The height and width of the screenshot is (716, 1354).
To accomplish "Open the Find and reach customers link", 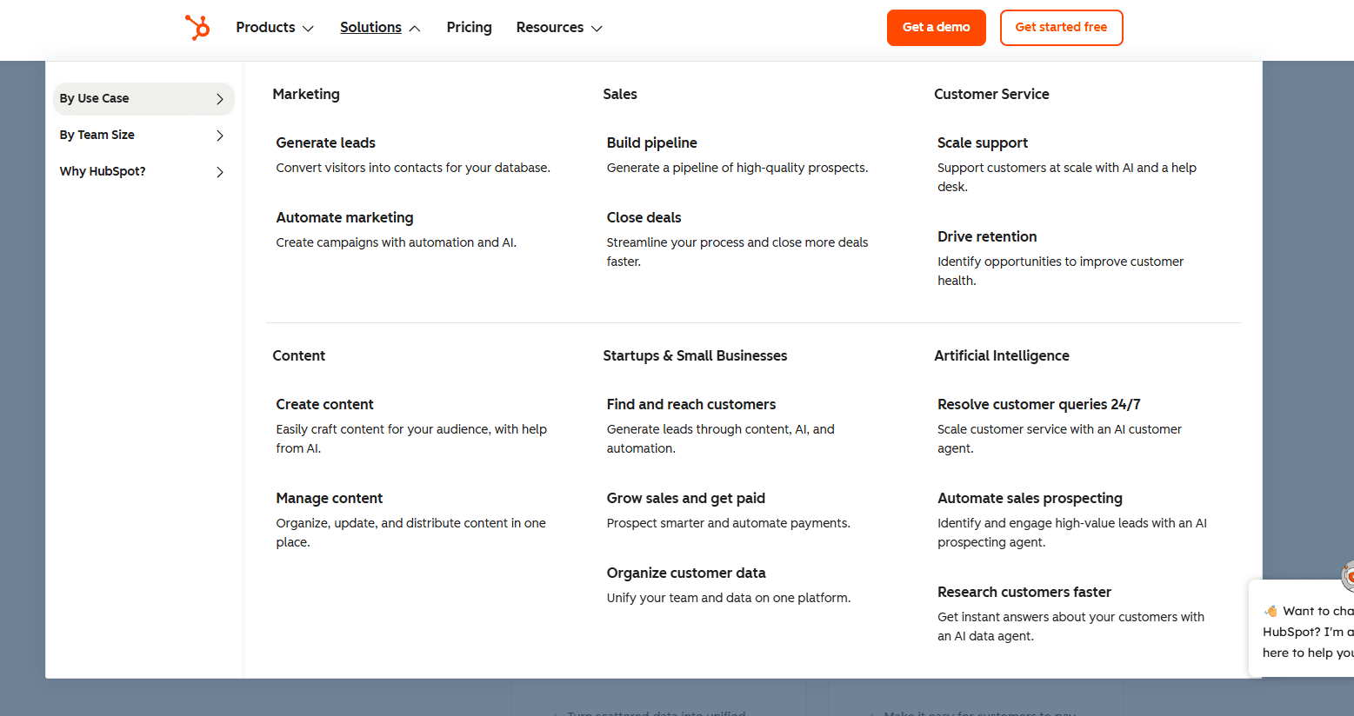I will click(x=690, y=404).
